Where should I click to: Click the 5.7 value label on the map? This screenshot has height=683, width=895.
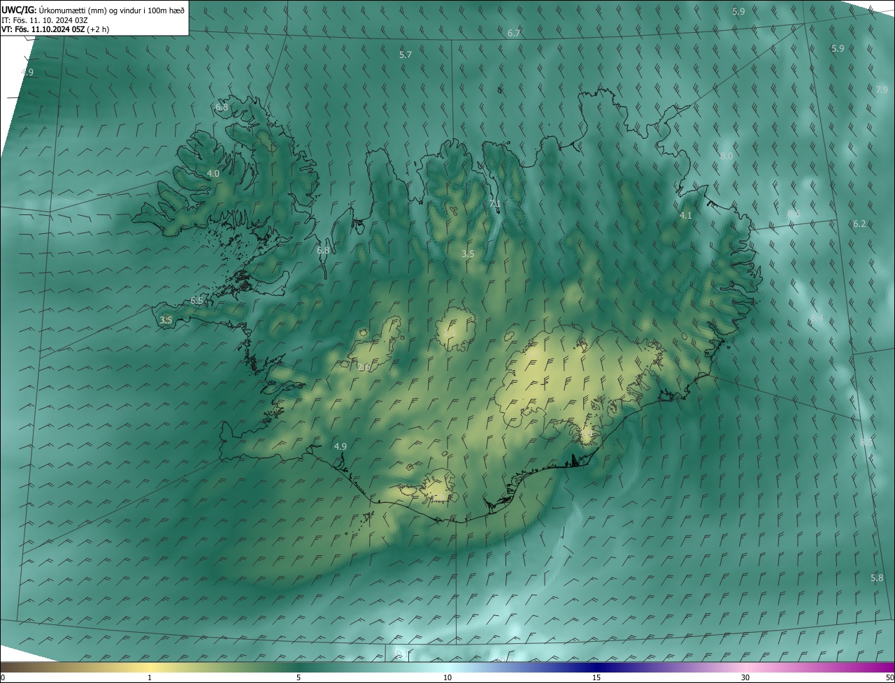click(406, 54)
